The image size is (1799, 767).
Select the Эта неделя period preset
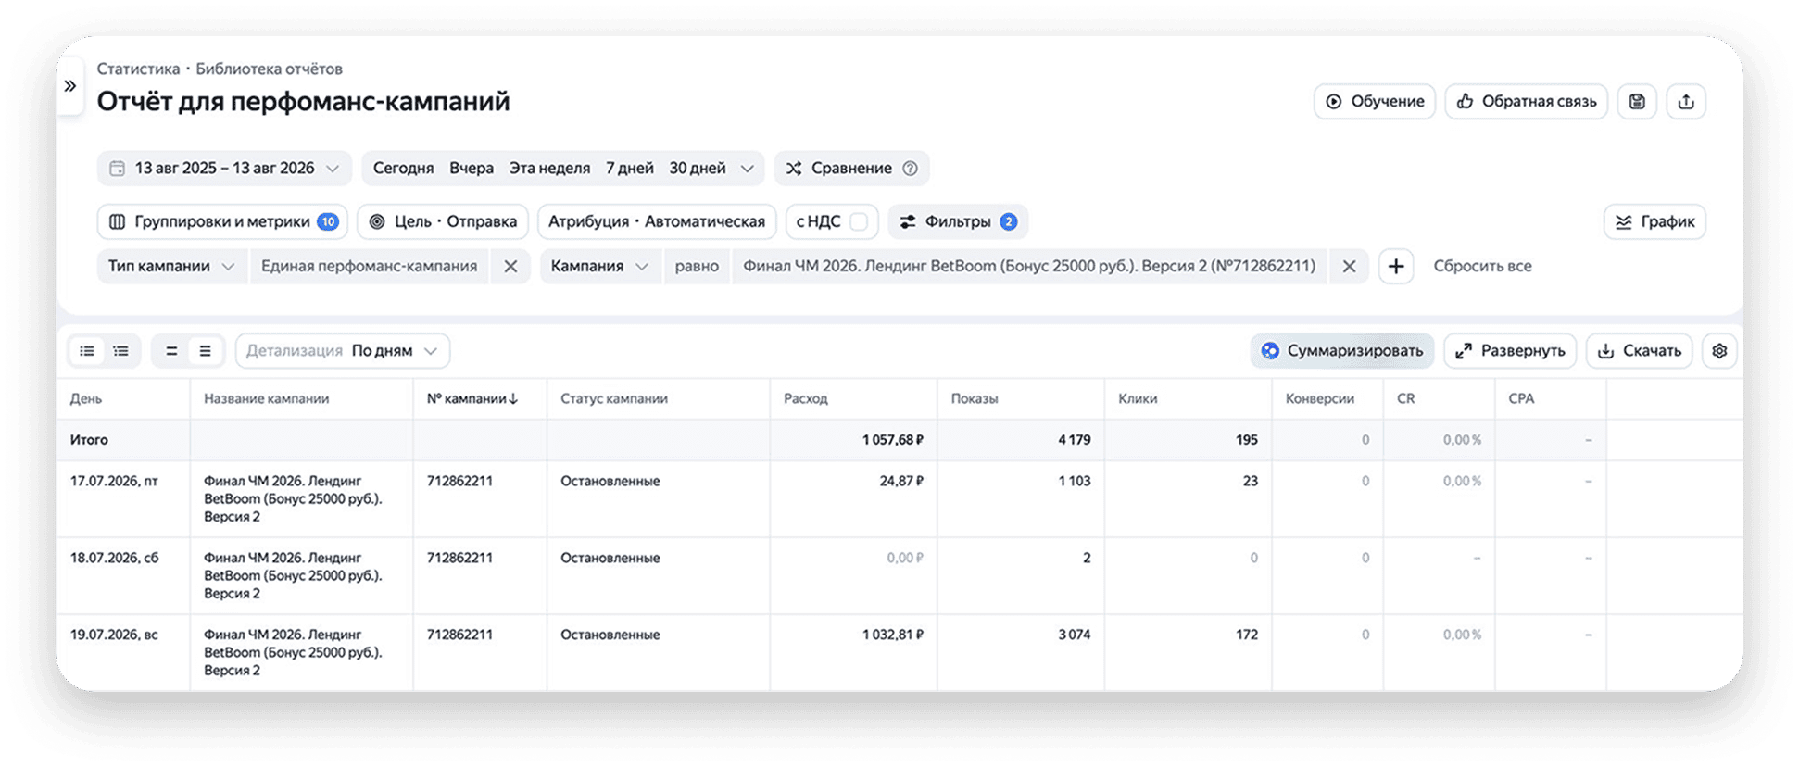tap(549, 169)
